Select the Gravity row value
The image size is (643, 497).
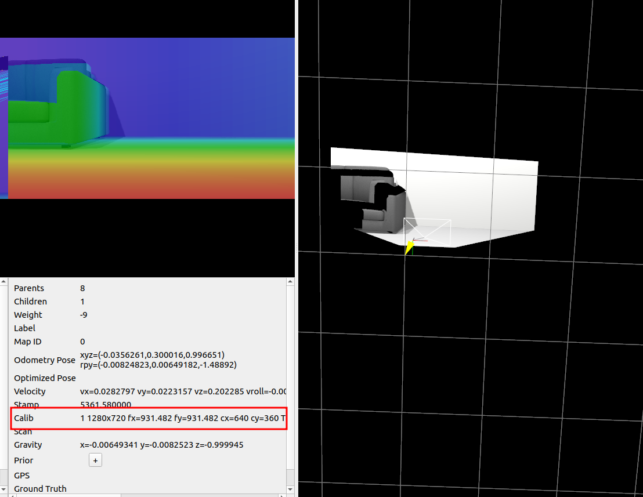pos(161,445)
